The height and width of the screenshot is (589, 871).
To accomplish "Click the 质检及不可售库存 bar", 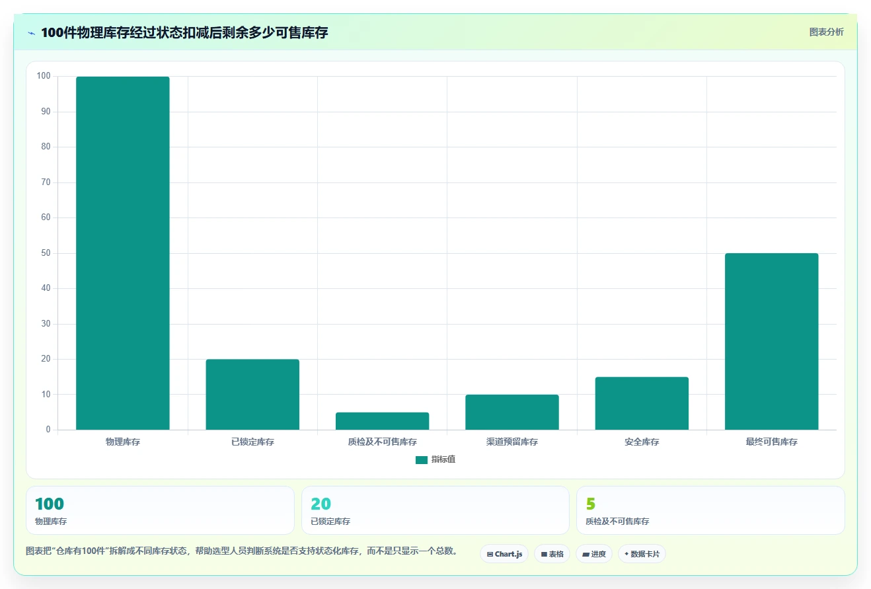I will [x=382, y=421].
